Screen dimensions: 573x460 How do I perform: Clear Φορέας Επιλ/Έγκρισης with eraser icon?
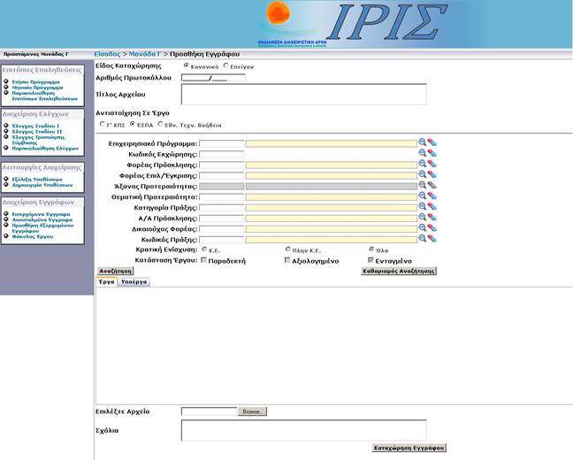[432, 174]
